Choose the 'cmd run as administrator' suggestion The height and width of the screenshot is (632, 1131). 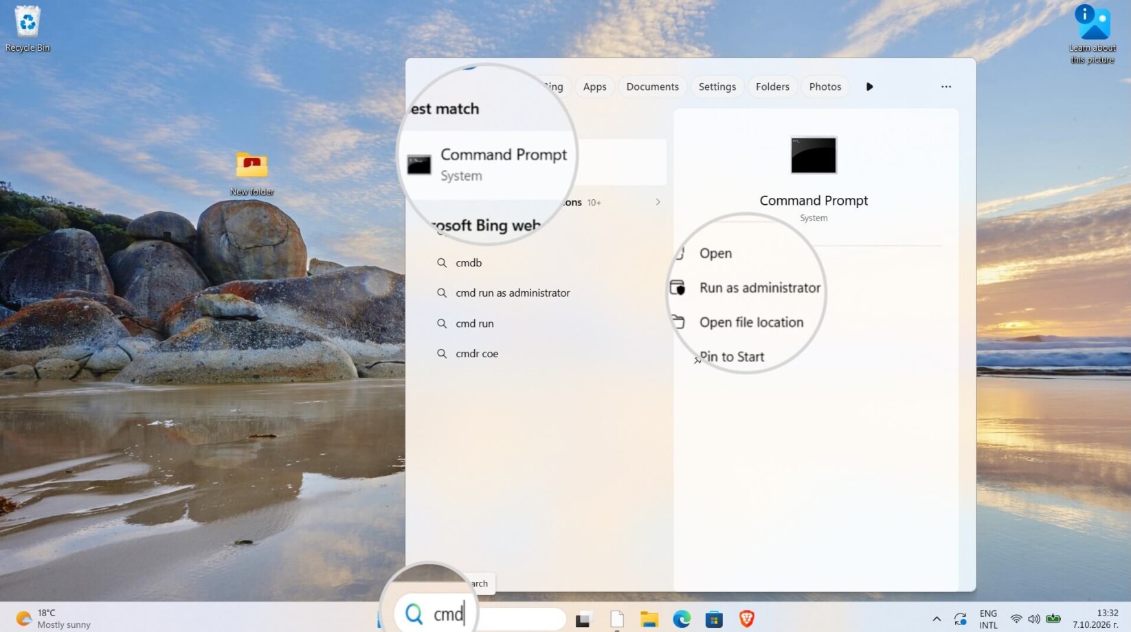click(x=513, y=293)
